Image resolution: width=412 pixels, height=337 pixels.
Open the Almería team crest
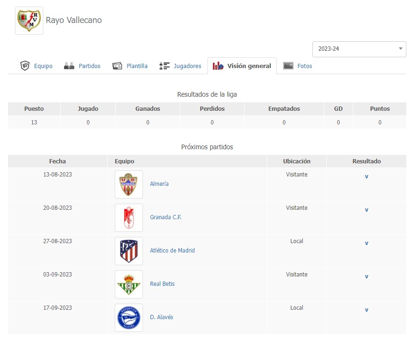click(128, 184)
